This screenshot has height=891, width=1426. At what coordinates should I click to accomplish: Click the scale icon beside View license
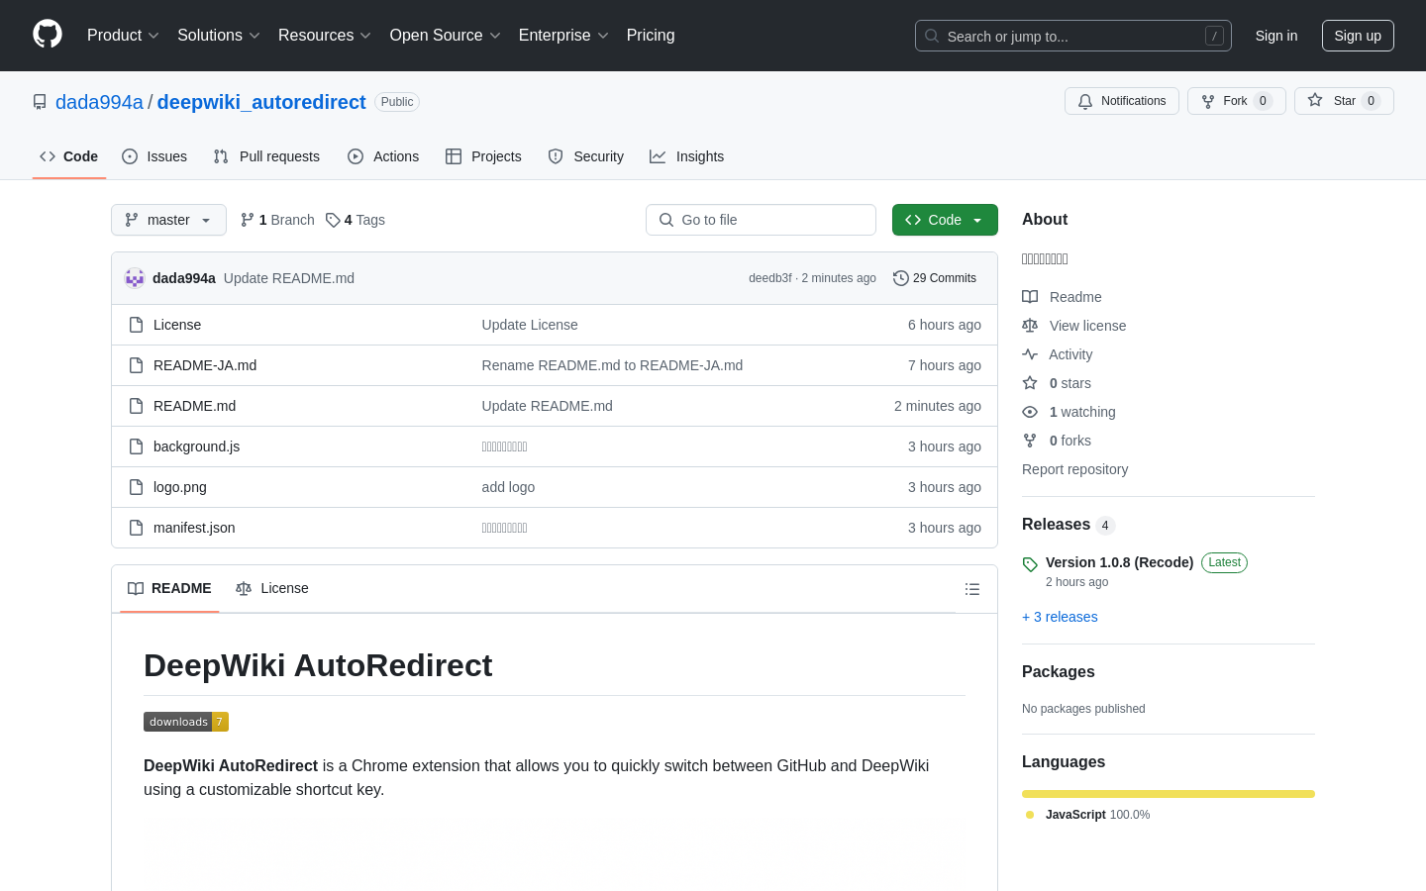click(x=1030, y=326)
